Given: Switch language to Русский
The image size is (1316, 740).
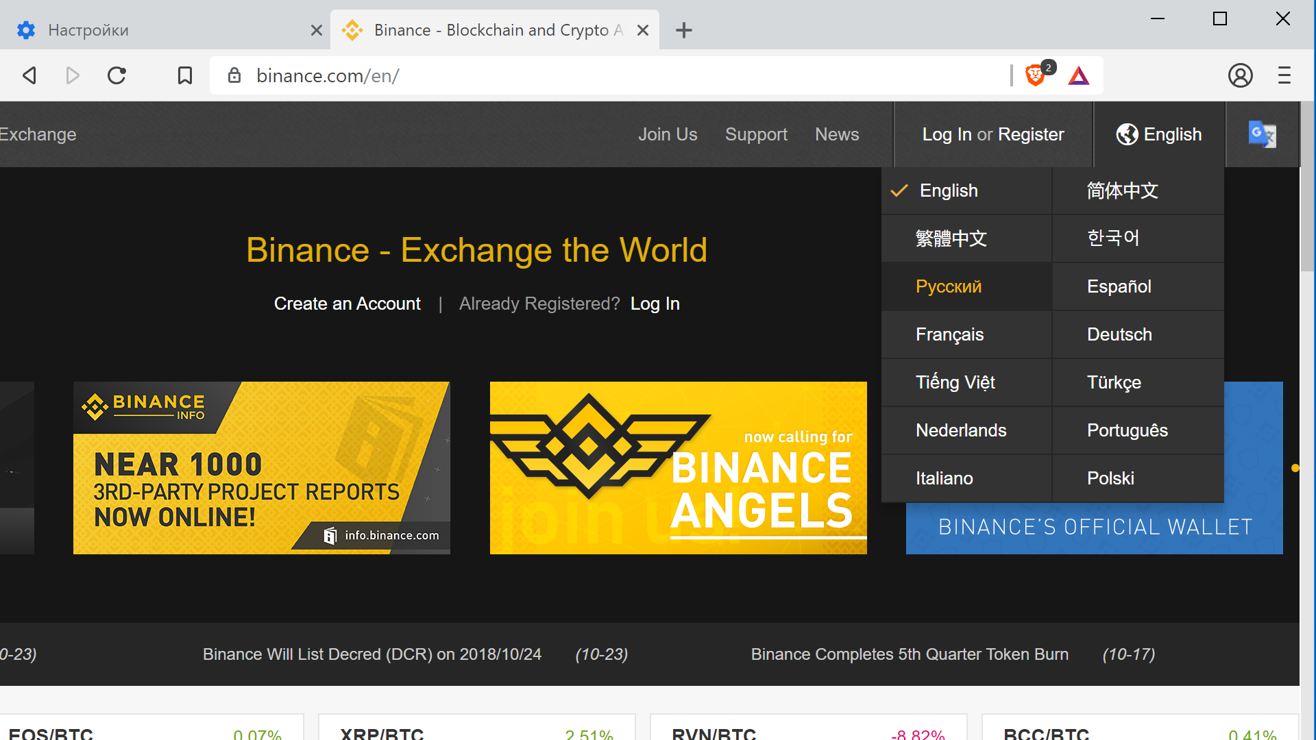Looking at the screenshot, I should click(x=966, y=286).
